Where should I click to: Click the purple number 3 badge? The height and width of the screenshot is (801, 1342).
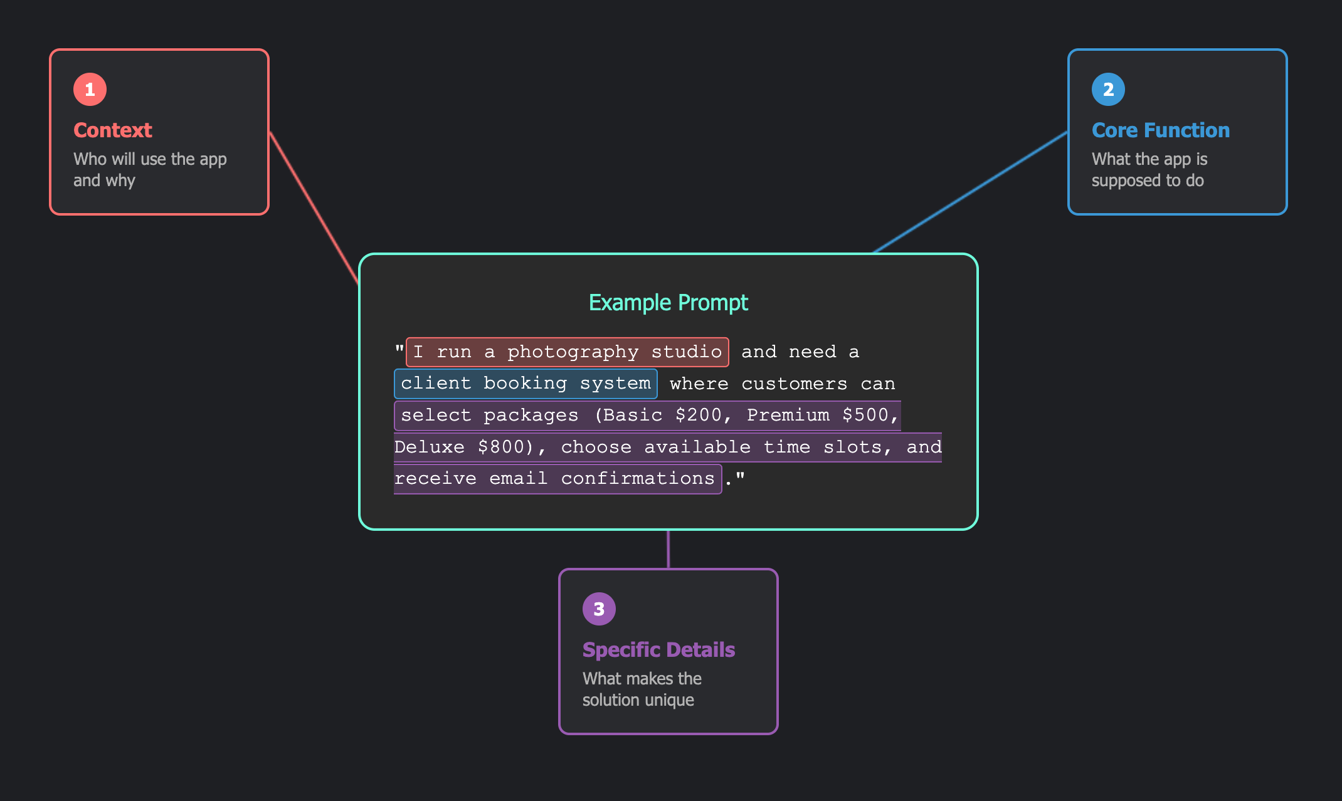point(598,609)
